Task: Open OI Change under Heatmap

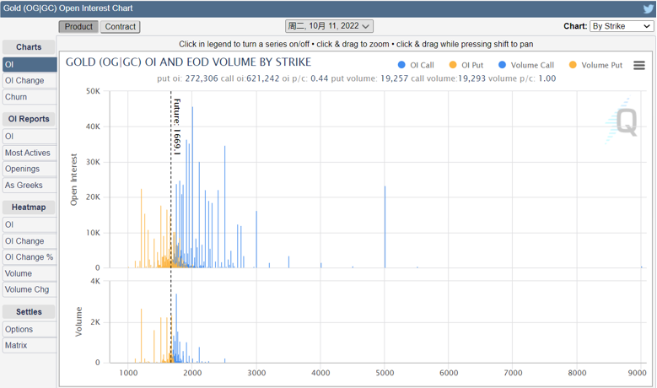Action: click(x=30, y=241)
